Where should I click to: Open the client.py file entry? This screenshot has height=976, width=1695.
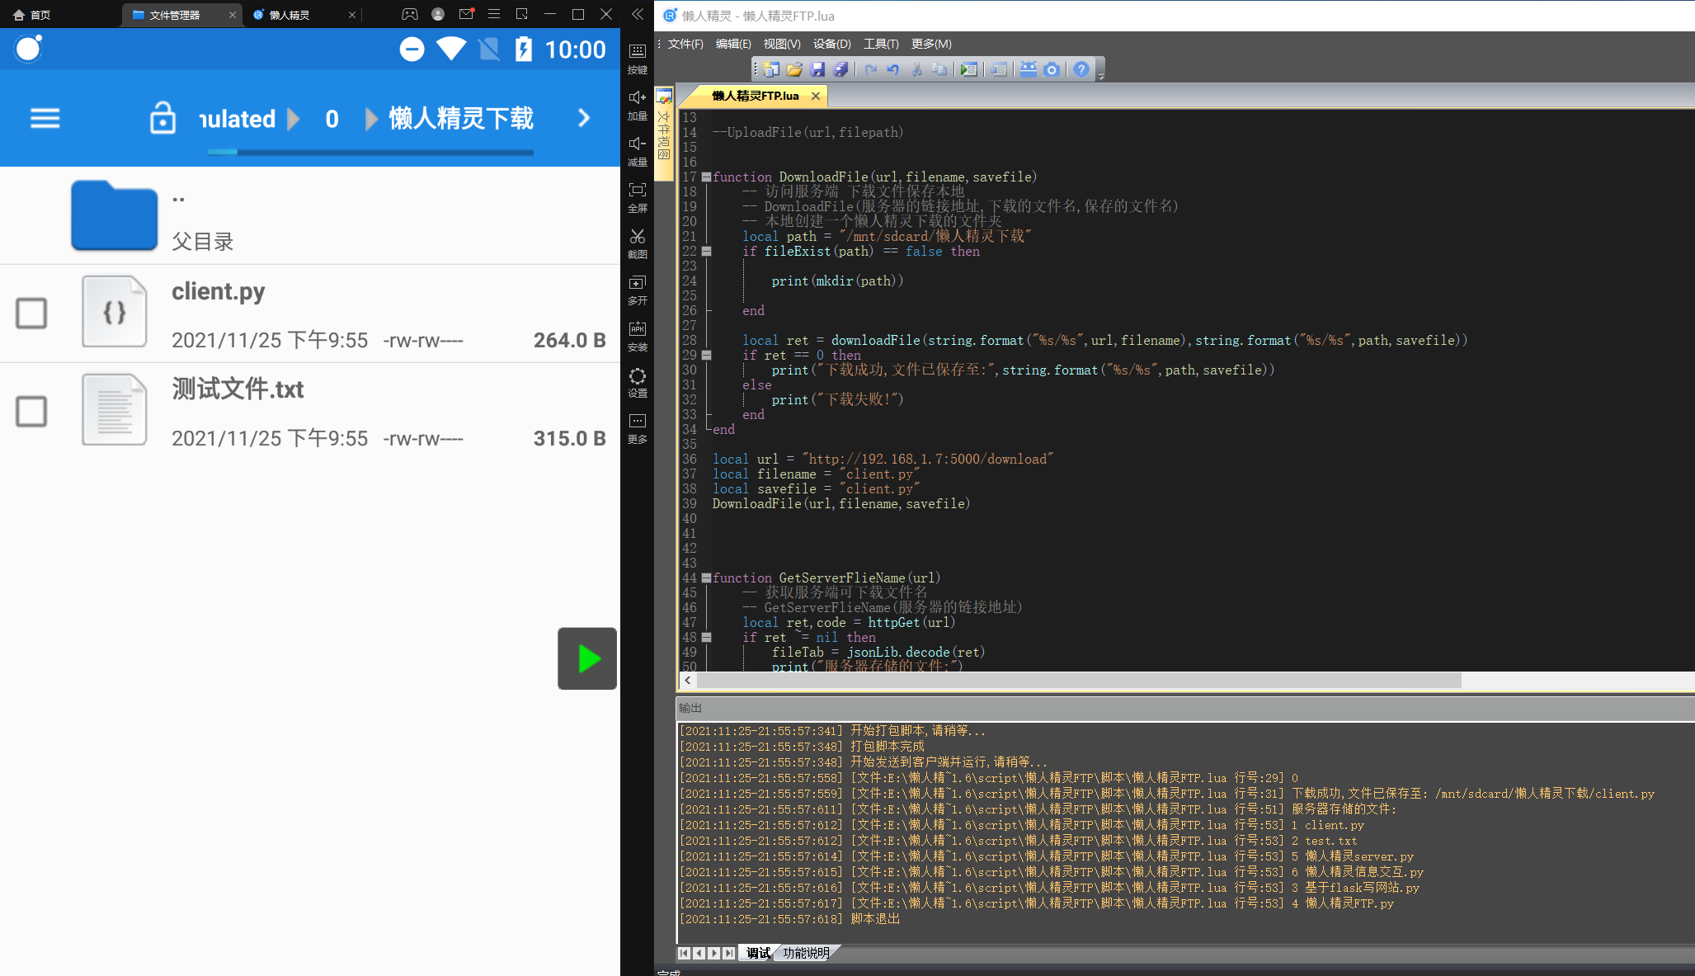(x=310, y=314)
